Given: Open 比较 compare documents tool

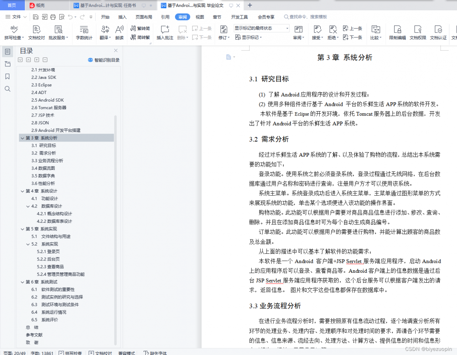Looking at the screenshot, I should [376, 32].
